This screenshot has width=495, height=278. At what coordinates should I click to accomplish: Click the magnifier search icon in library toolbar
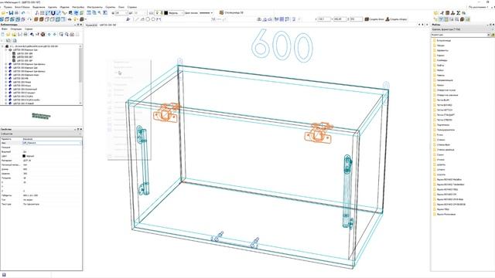tap(67, 34)
